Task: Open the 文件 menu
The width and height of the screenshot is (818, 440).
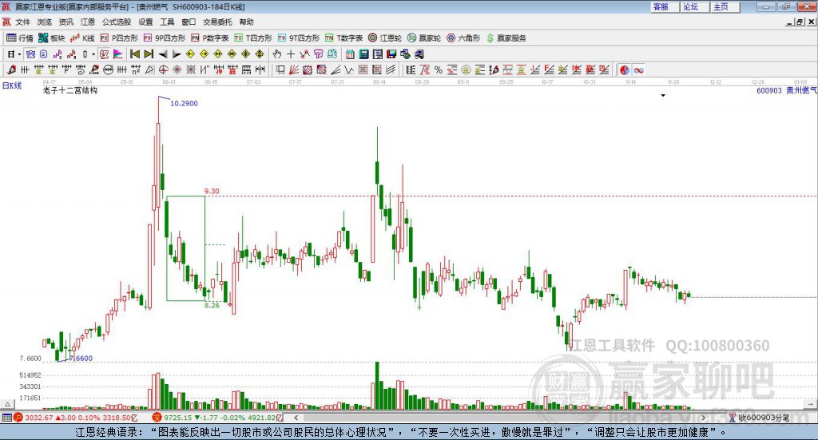Action: click(23, 22)
